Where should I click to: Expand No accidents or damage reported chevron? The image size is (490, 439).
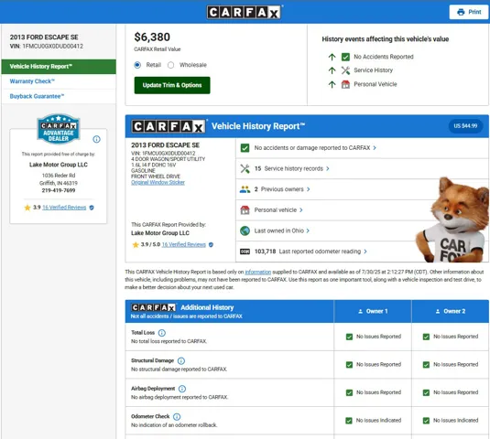tap(375, 148)
